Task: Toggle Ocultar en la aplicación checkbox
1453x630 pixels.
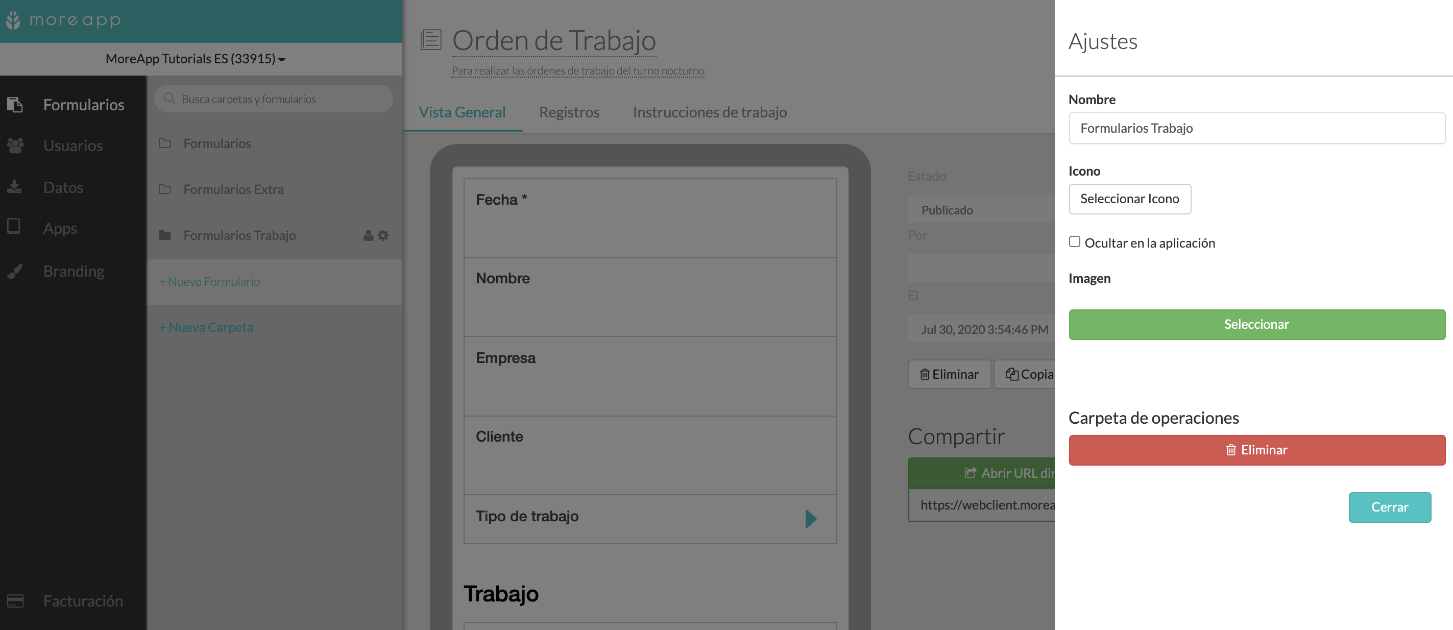Action: 1074,241
